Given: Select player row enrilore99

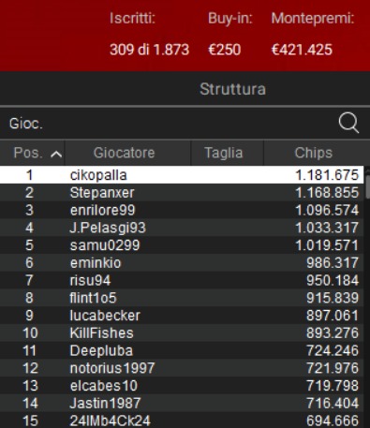Looking at the screenshot, I should 182,210.
